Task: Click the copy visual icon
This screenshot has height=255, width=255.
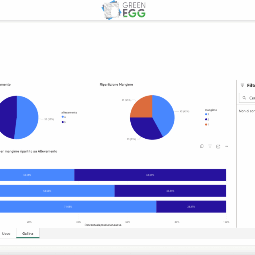Action: [202, 147]
